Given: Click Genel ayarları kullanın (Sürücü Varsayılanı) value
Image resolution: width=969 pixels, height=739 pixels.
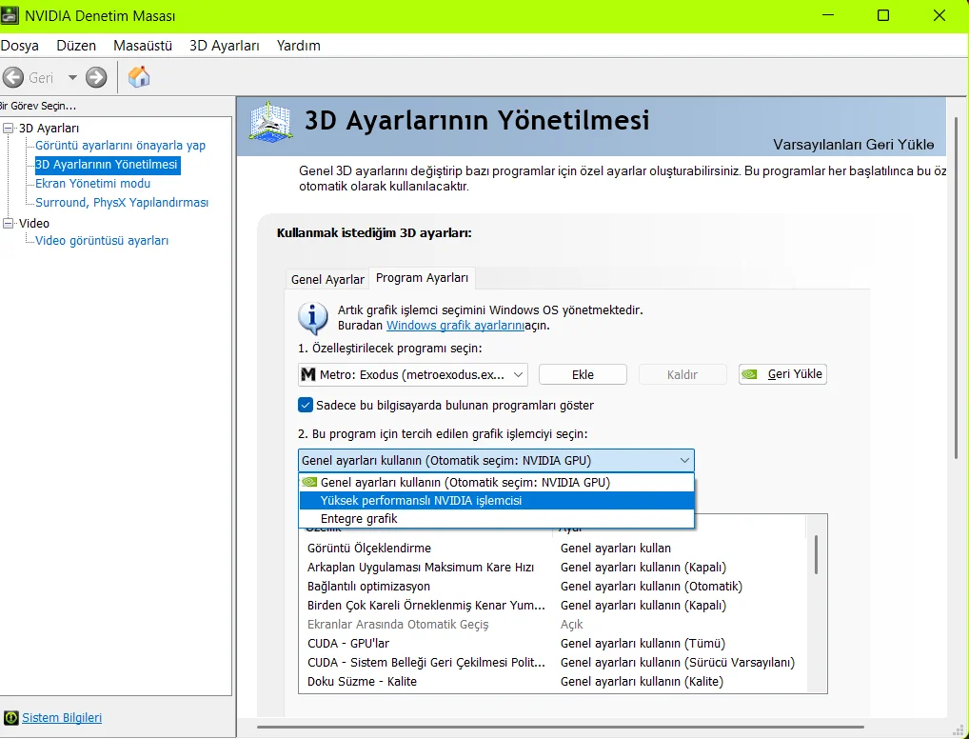Looking at the screenshot, I should 678,662.
